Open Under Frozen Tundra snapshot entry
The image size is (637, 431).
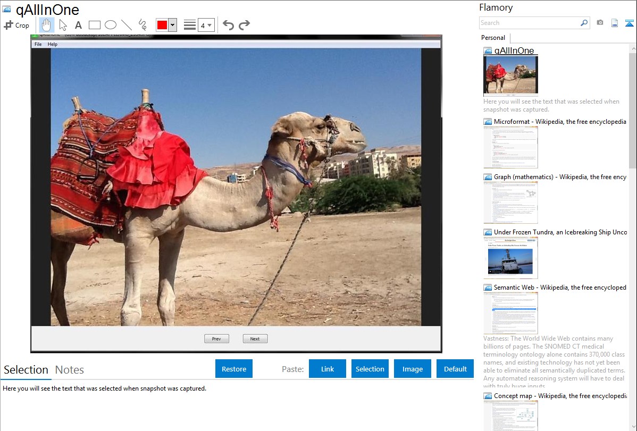[560, 232]
